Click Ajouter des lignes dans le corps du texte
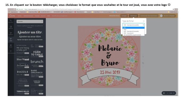The width and height of the screenshot is (186, 104). (30, 40)
